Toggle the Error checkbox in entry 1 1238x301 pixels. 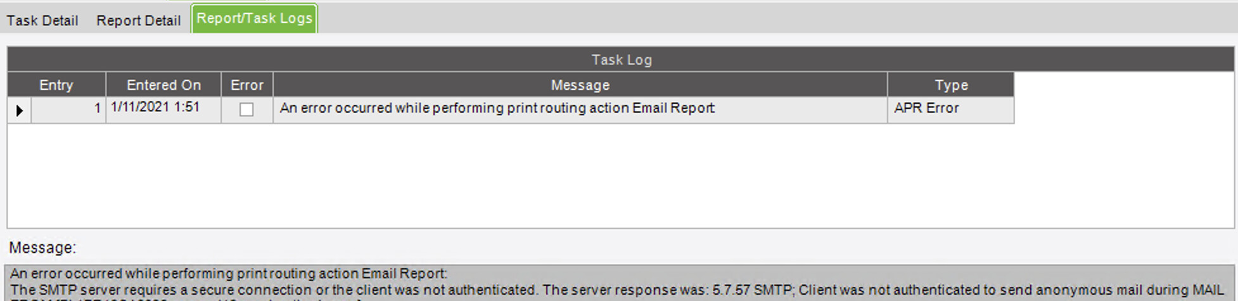click(x=246, y=109)
